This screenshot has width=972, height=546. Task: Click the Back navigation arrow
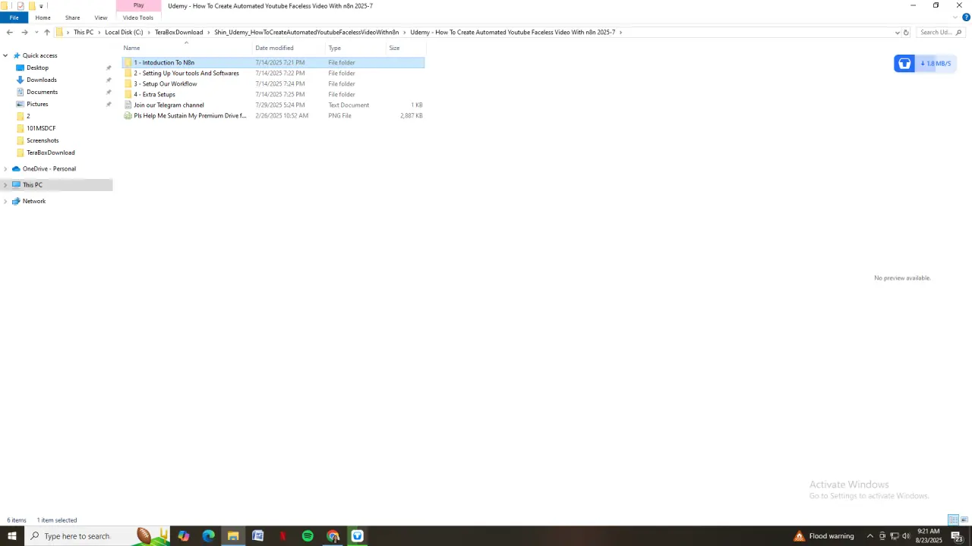click(x=9, y=33)
